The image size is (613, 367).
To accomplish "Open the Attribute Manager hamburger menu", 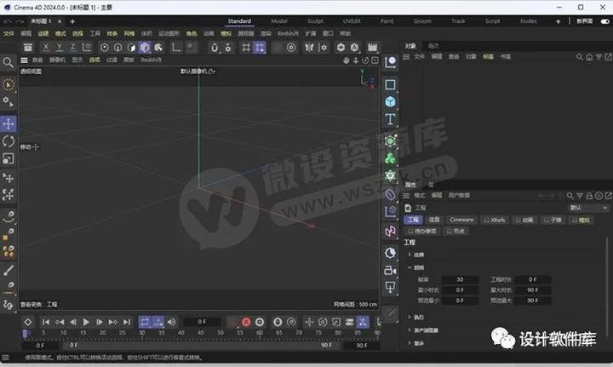I will [x=406, y=195].
